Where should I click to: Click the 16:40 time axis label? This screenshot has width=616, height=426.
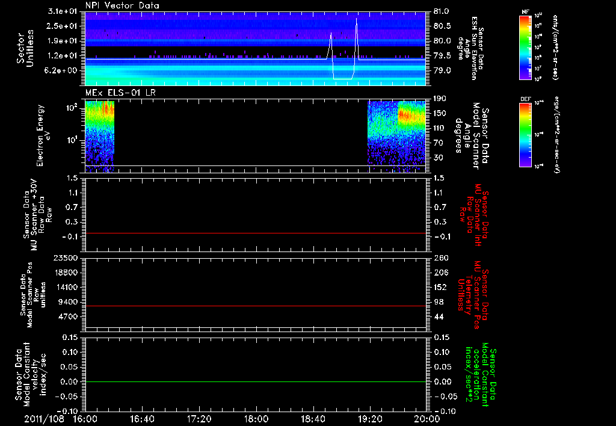142,418
